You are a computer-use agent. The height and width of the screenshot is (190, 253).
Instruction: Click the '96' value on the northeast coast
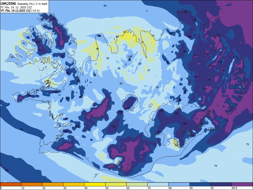click(x=171, y=34)
